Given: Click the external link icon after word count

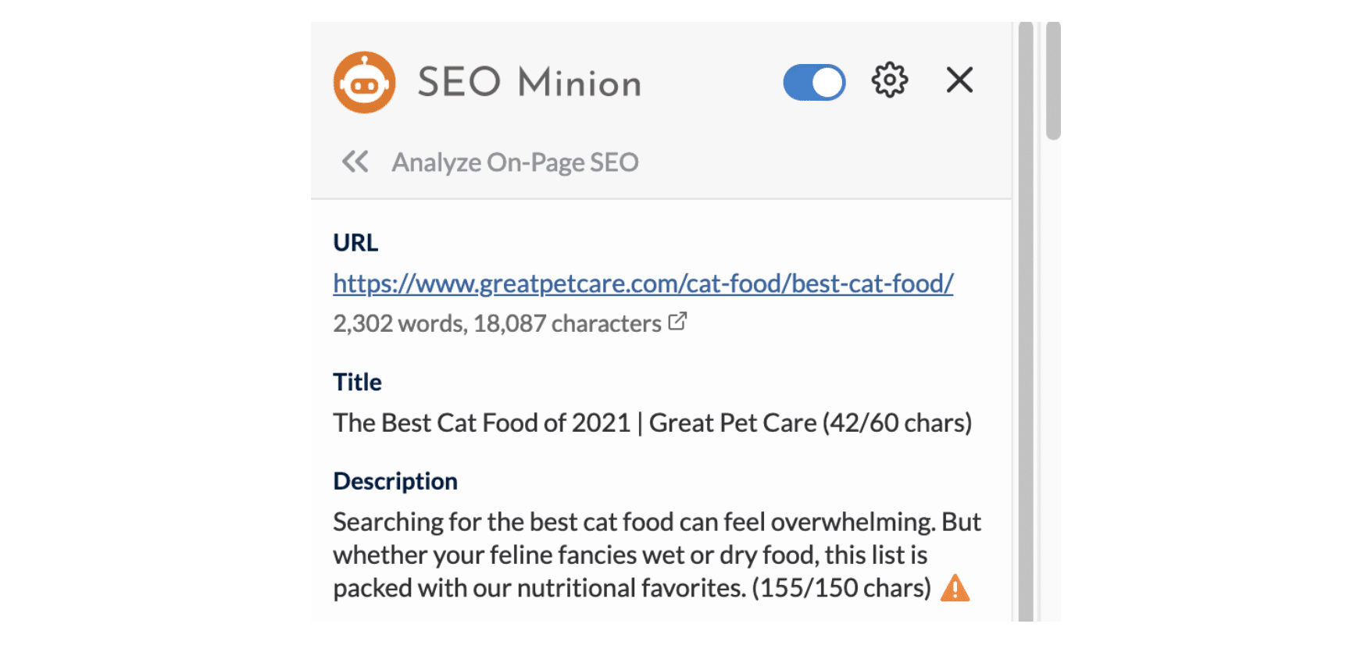Looking at the screenshot, I should (677, 321).
